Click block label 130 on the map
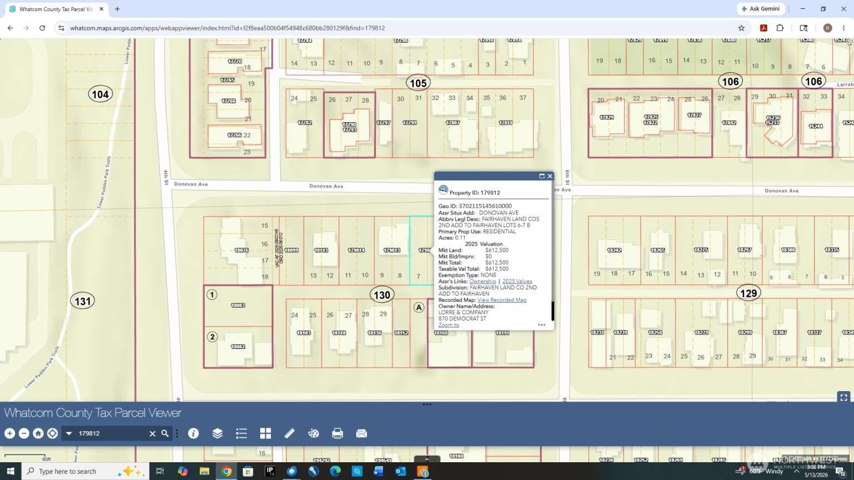Image resolution: width=854 pixels, height=480 pixels. pyautogui.click(x=382, y=295)
